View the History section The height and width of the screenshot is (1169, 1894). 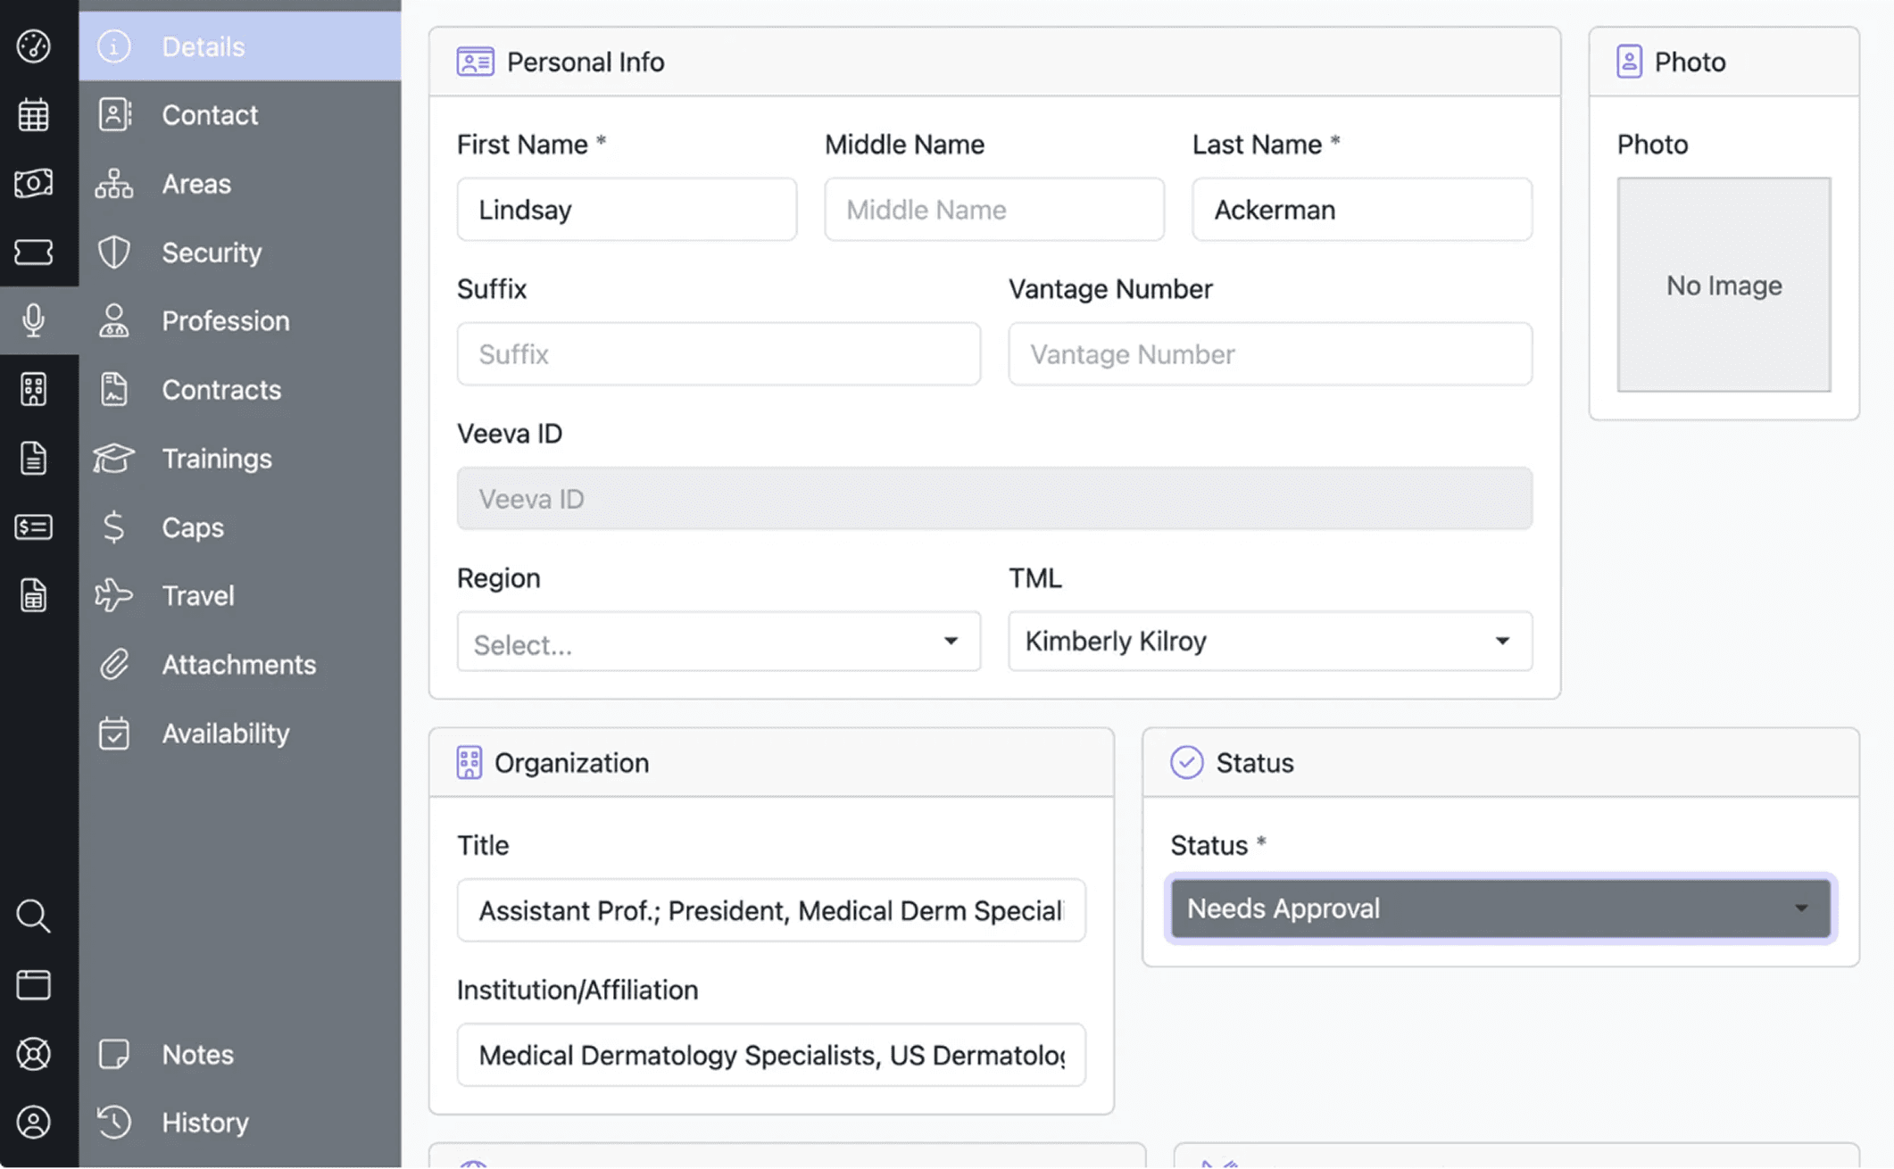204,1122
